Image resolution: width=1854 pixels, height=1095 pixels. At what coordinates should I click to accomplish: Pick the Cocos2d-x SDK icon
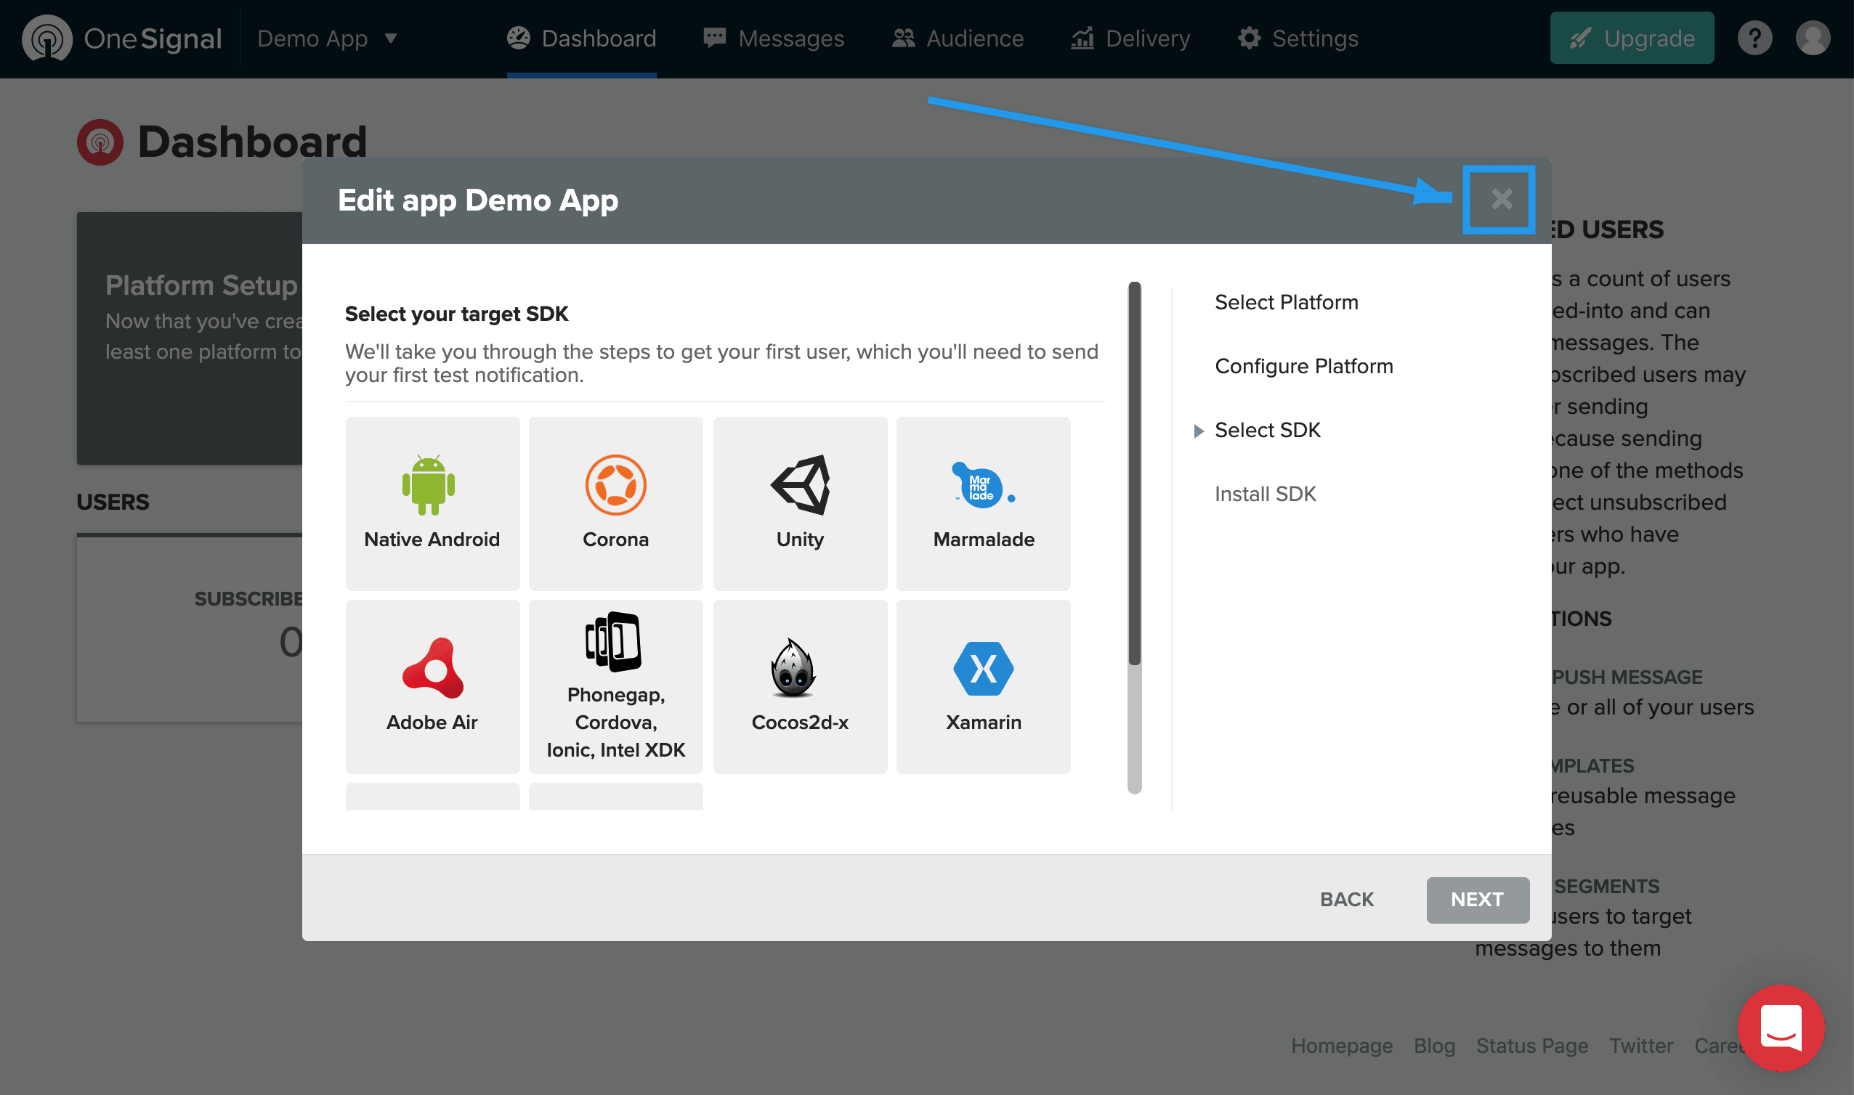pyautogui.click(x=799, y=685)
